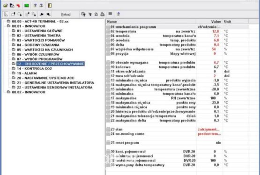Open folder 05 - WARTOŚCI NA CZUJNIKACH

click(45, 50)
